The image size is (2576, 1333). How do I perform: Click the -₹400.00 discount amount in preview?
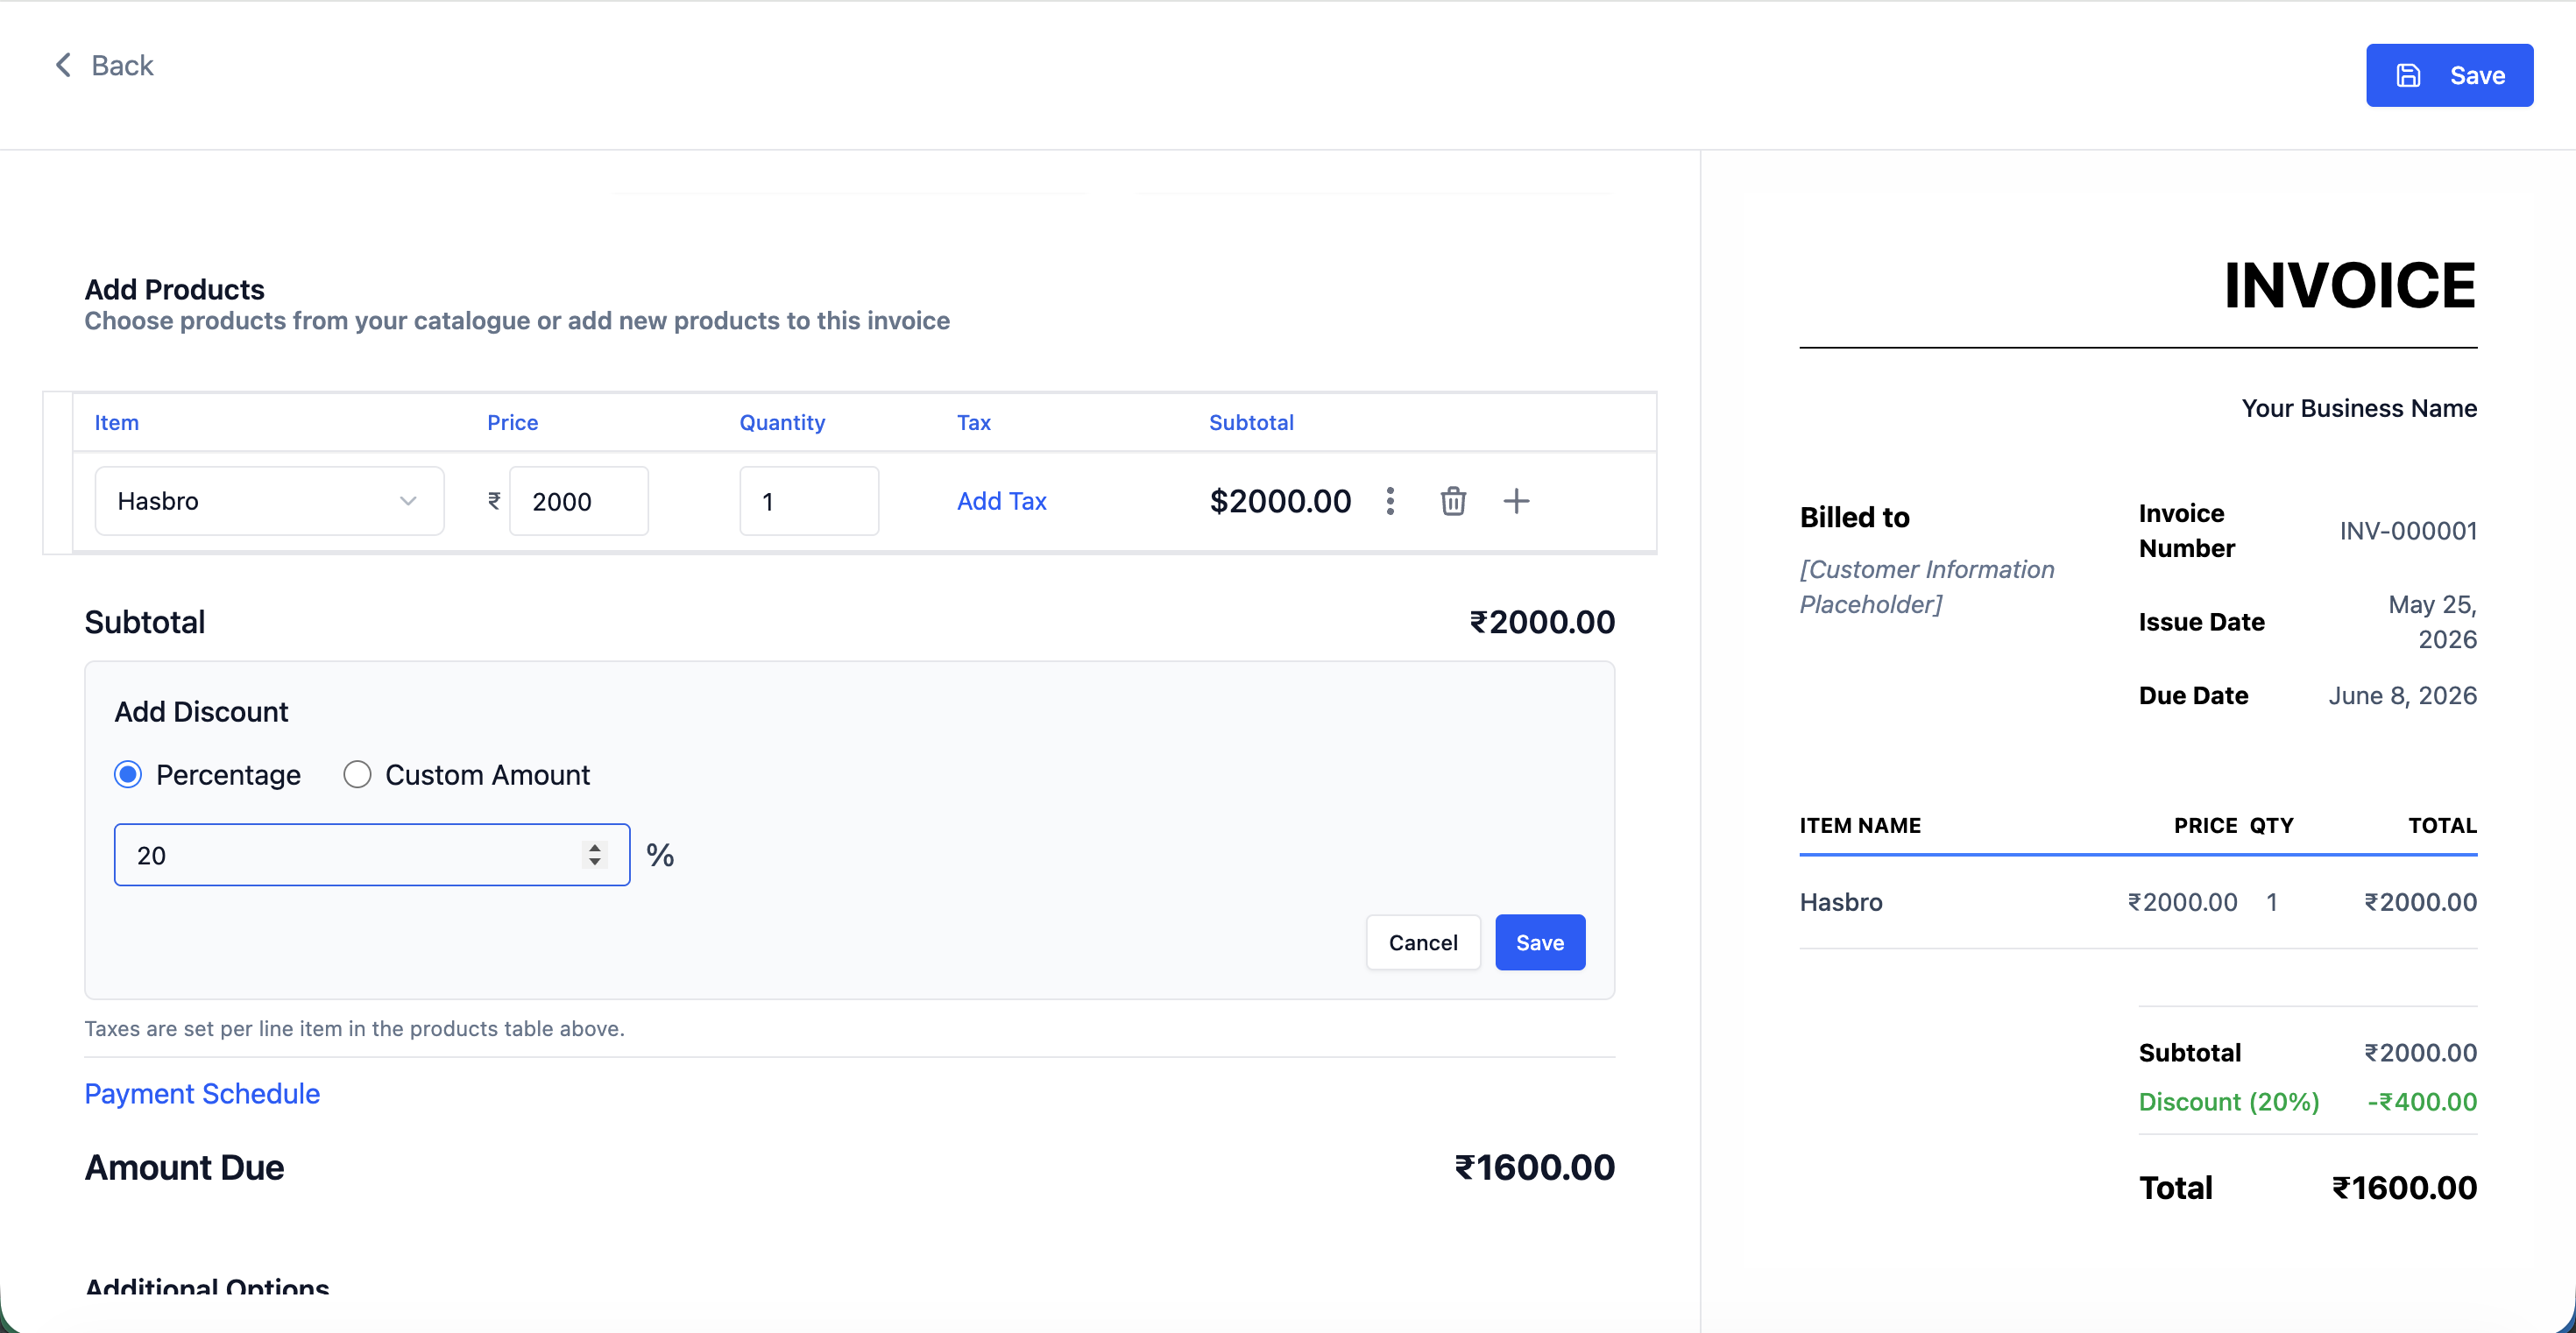(2422, 1101)
